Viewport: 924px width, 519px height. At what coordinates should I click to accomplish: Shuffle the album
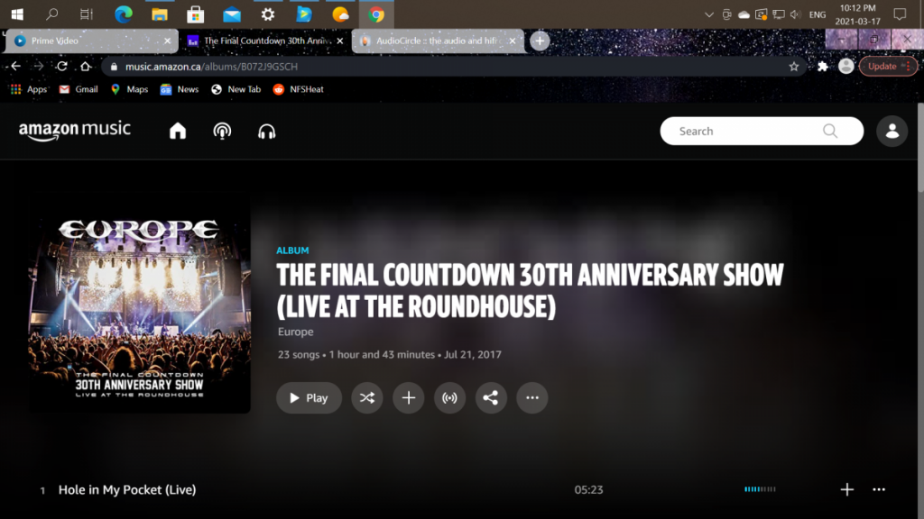[x=367, y=397]
